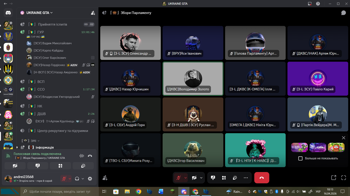This screenshot has width=350, height=196.
Task: Open the soundboard from the voice-connected panel
Action: click(83, 166)
